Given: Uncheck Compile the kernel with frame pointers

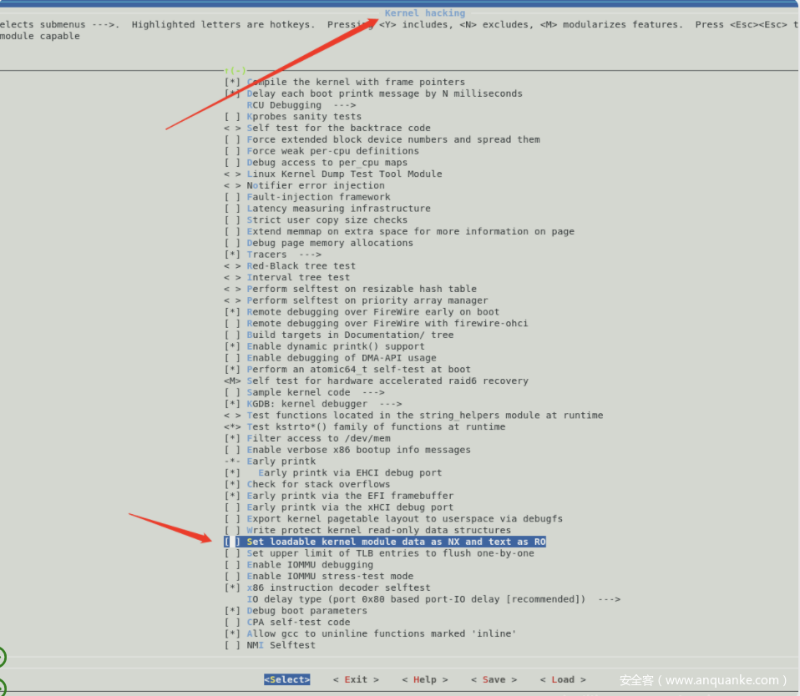Looking at the screenshot, I should coord(232,82).
